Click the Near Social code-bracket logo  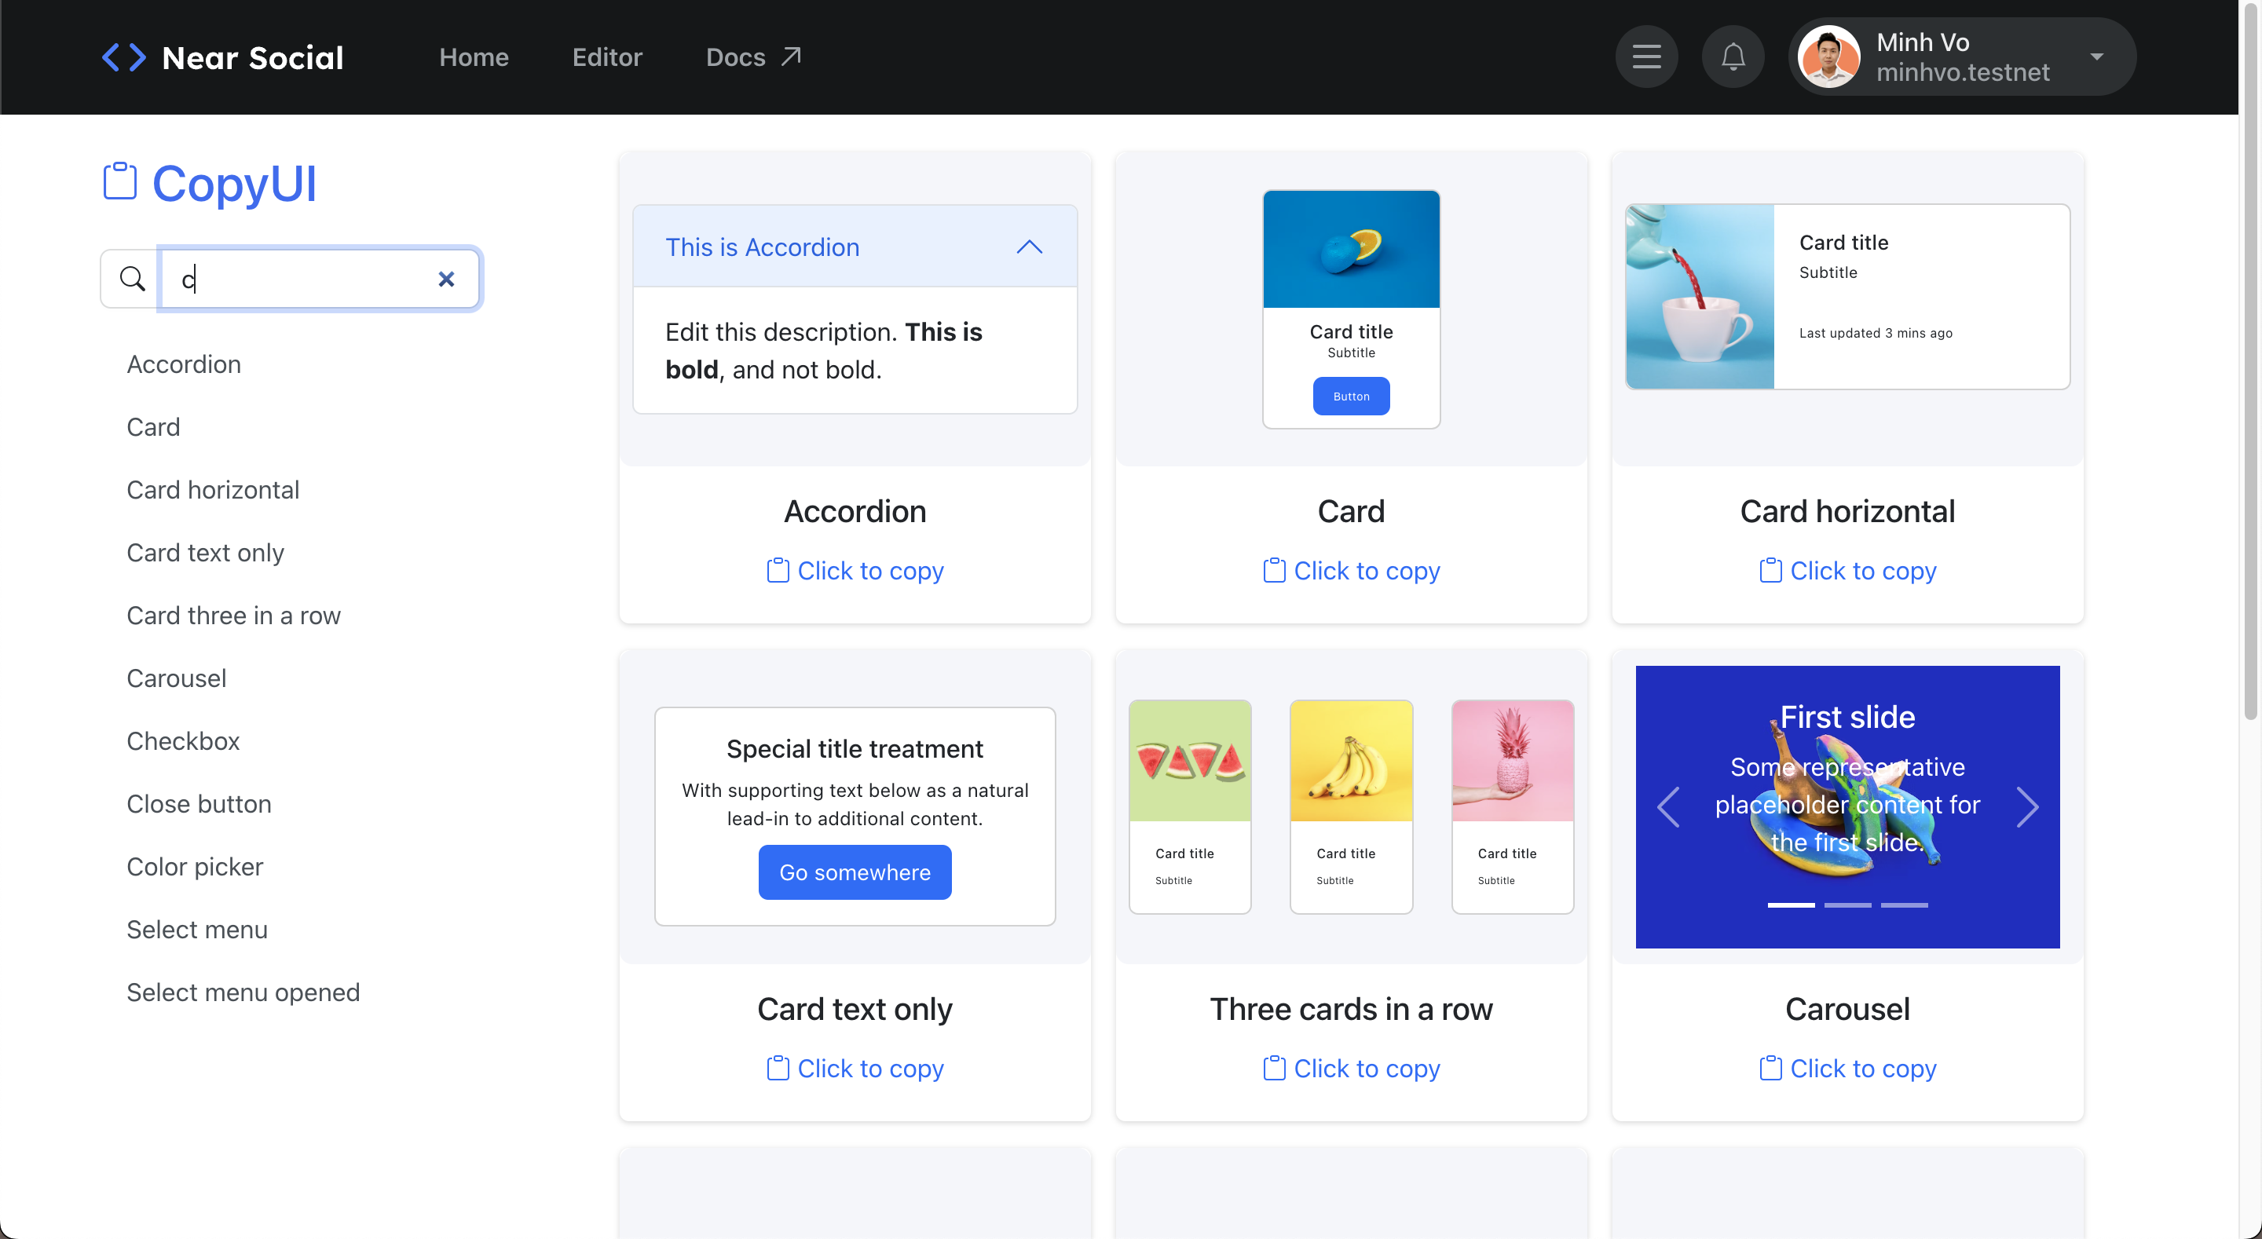point(124,58)
